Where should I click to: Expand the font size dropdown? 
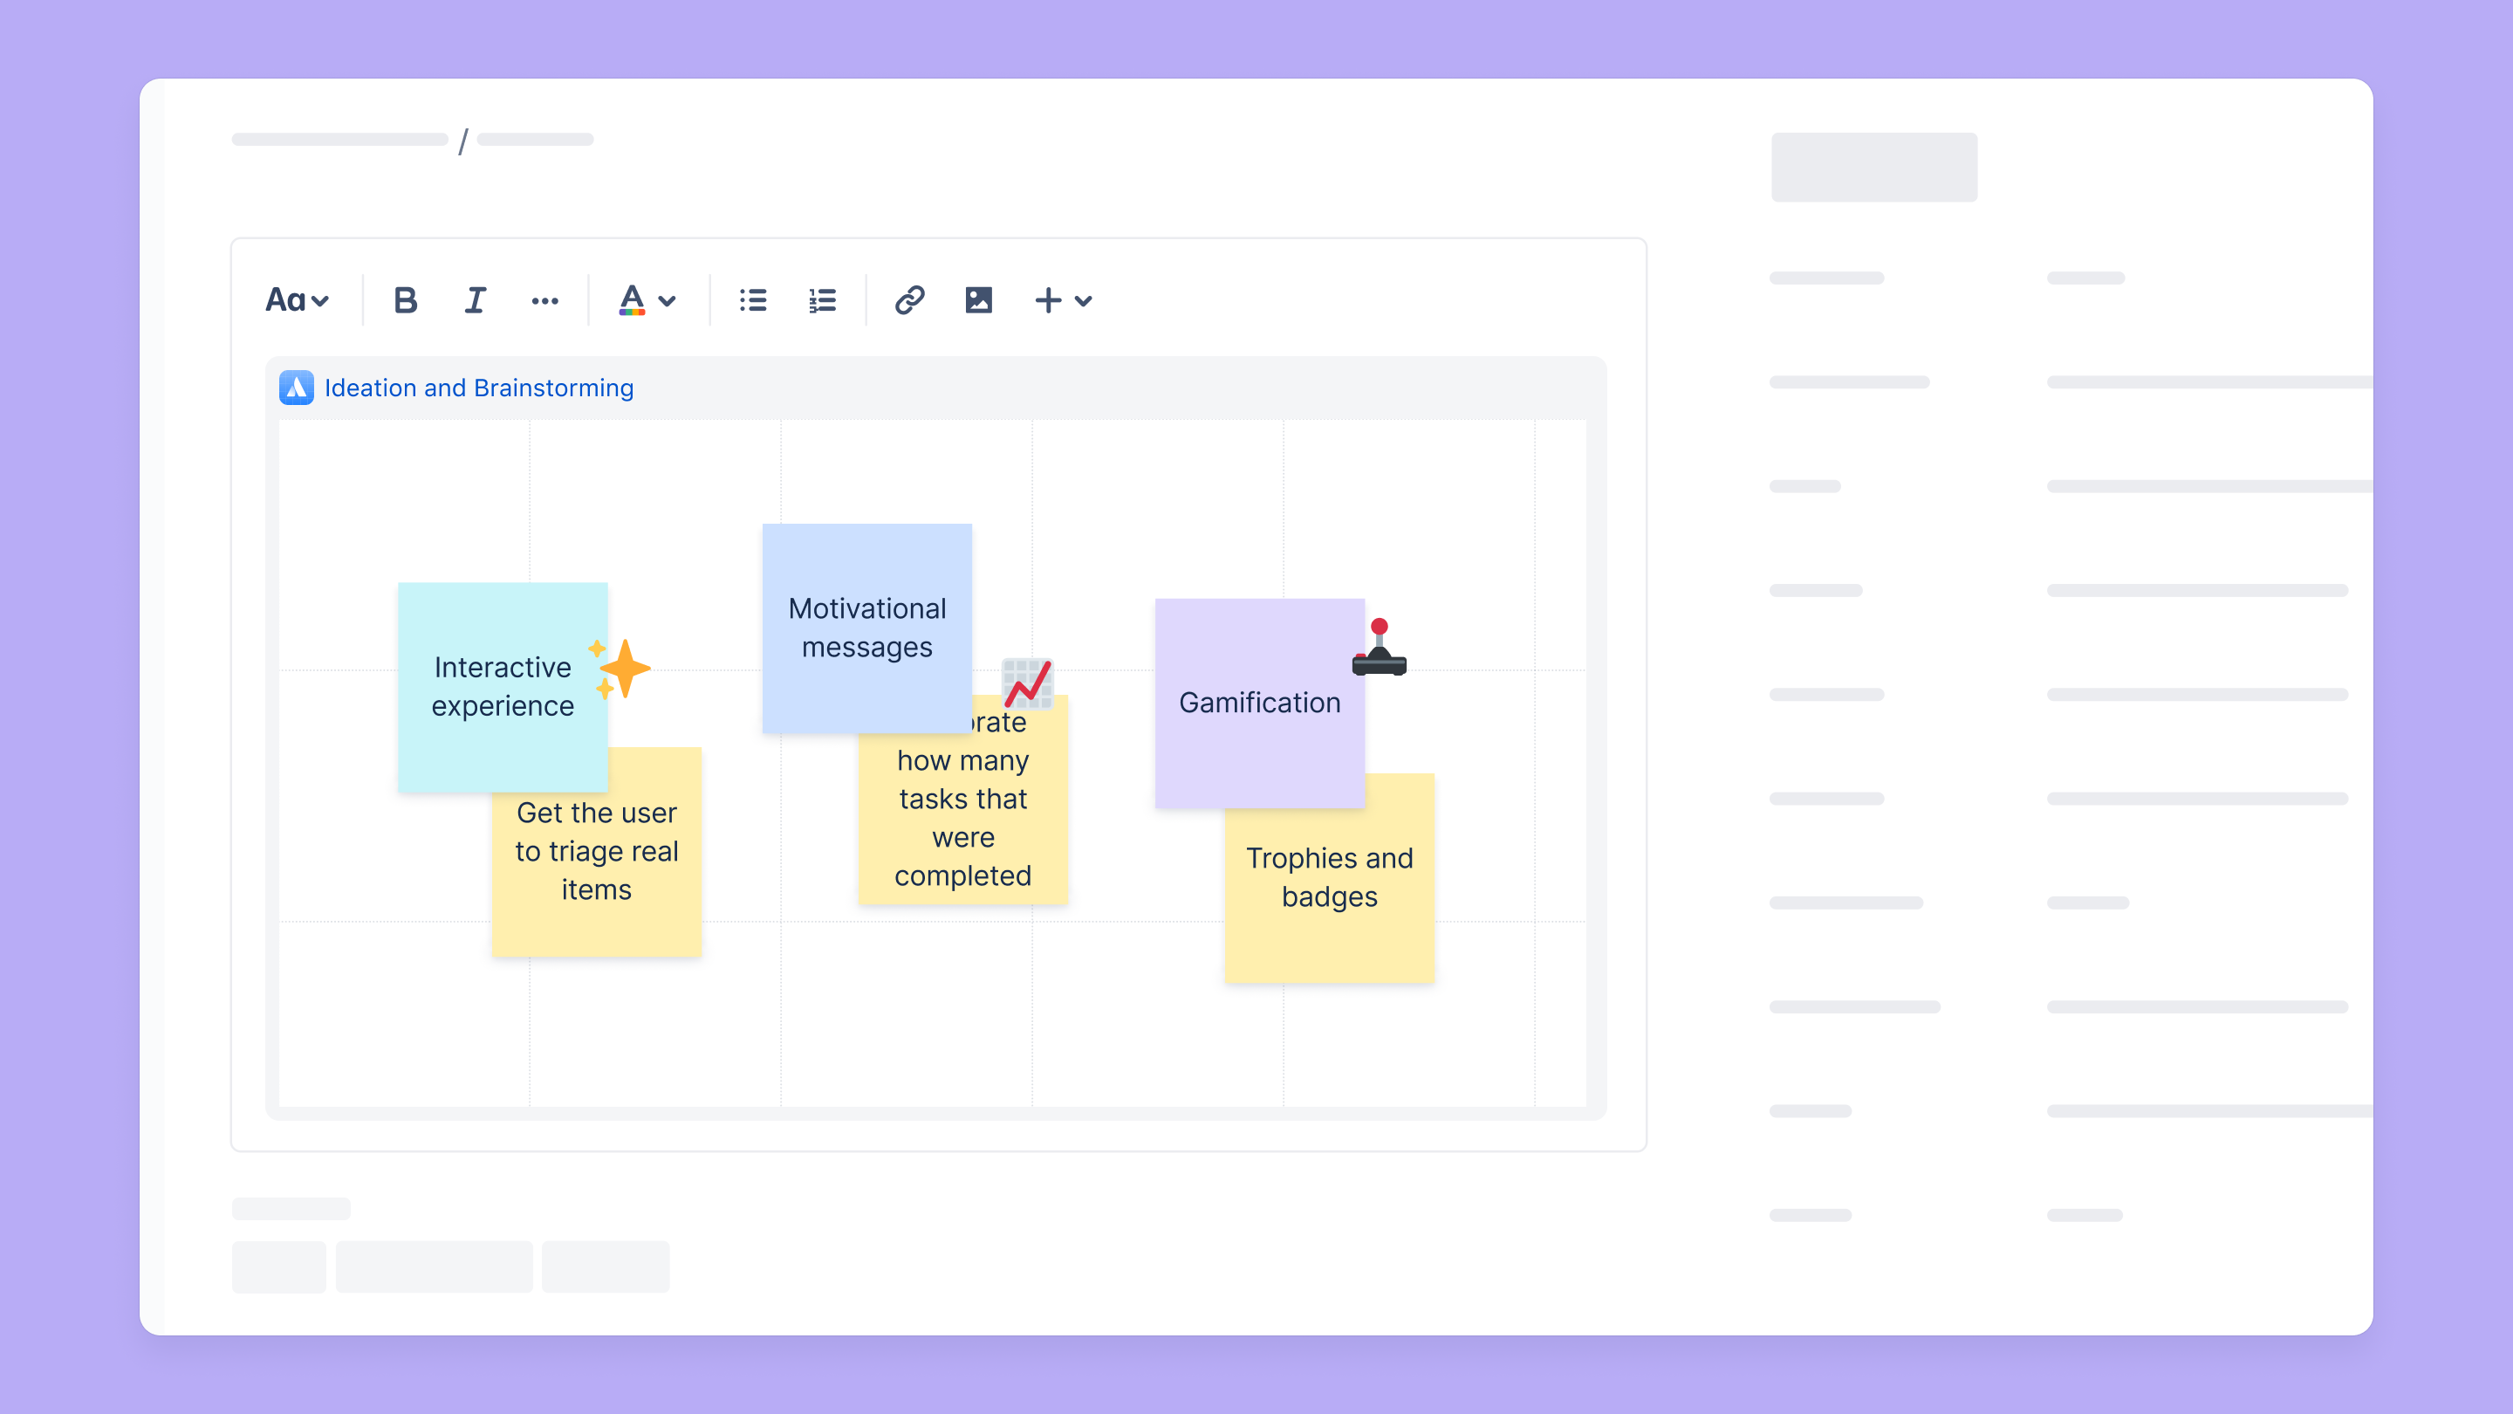point(297,299)
